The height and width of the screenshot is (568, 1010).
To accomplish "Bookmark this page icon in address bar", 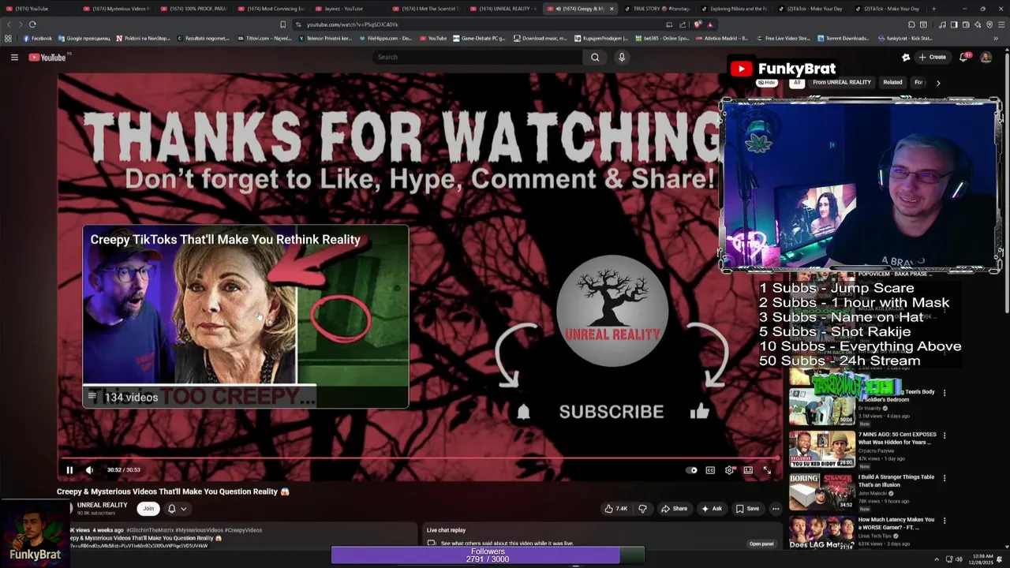I will tap(283, 24).
